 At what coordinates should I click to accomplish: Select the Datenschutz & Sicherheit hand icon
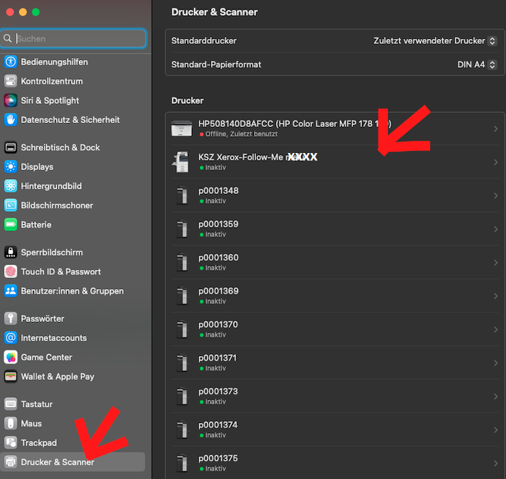tap(10, 120)
